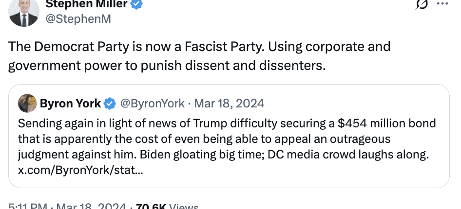Click Byron York's small avatar

click(x=27, y=103)
